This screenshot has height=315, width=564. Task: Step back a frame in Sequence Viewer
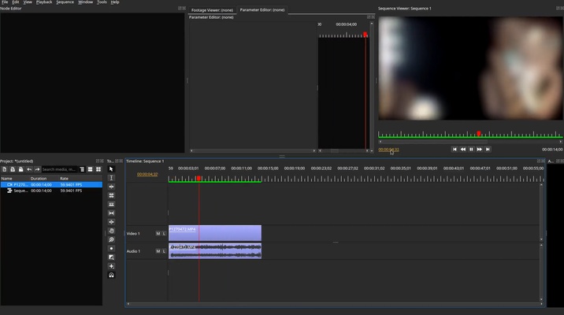[463, 149]
